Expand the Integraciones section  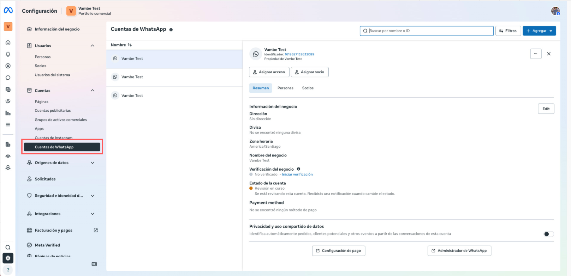tap(93, 214)
